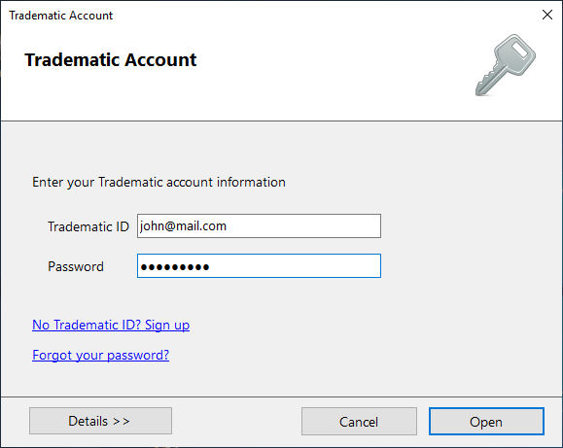The width and height of the screenshot is (563, 448).
Task: Click the Sign up words in the first link
Action: click(167, 325)
